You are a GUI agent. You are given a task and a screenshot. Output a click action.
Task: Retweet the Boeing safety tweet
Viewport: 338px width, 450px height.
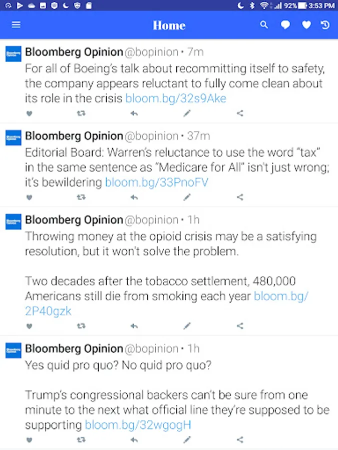point(81,113)
